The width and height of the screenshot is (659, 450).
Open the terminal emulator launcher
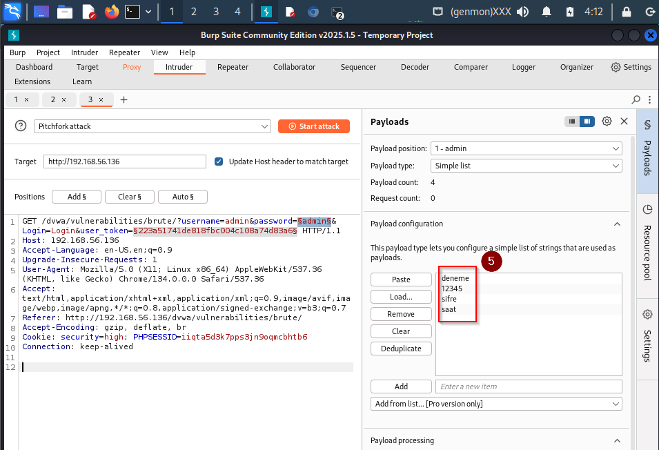[132, 12]
